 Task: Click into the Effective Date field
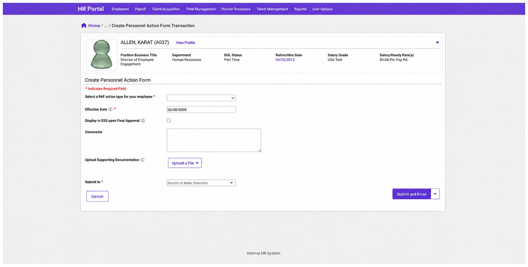[201, 110]
